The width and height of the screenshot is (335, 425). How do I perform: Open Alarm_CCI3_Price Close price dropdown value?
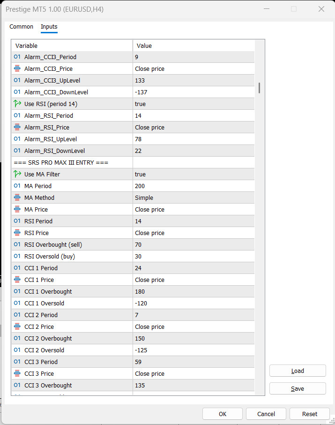194,68
